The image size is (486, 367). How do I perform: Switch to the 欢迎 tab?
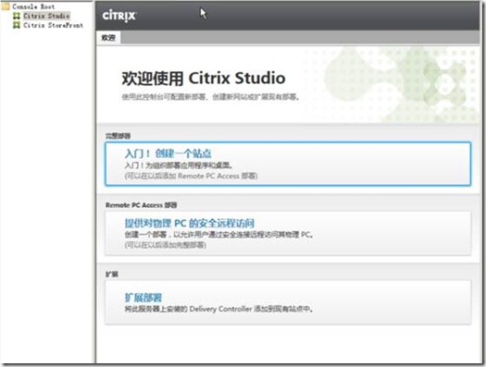(x=108, y=38)
